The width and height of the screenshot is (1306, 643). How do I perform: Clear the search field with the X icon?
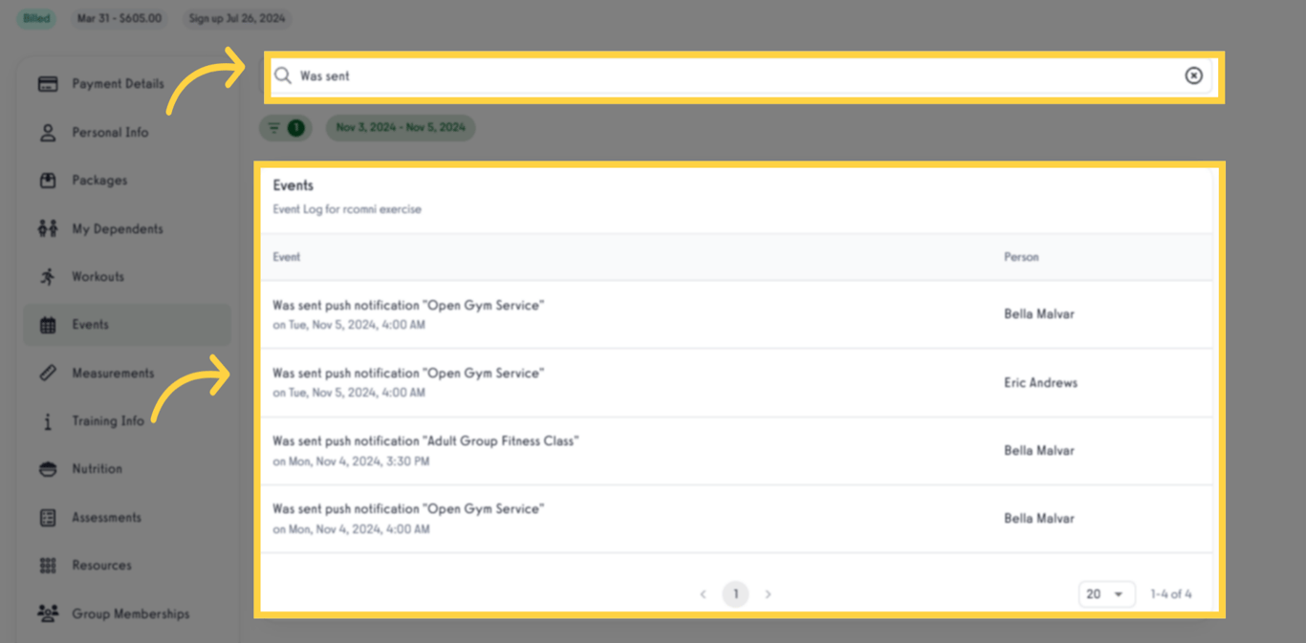1193,75
